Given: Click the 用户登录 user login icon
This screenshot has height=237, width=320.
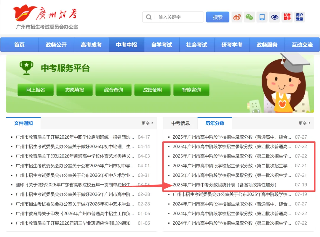Looking at the screenshot, I should pyautogui.click(x=300, y=17).
